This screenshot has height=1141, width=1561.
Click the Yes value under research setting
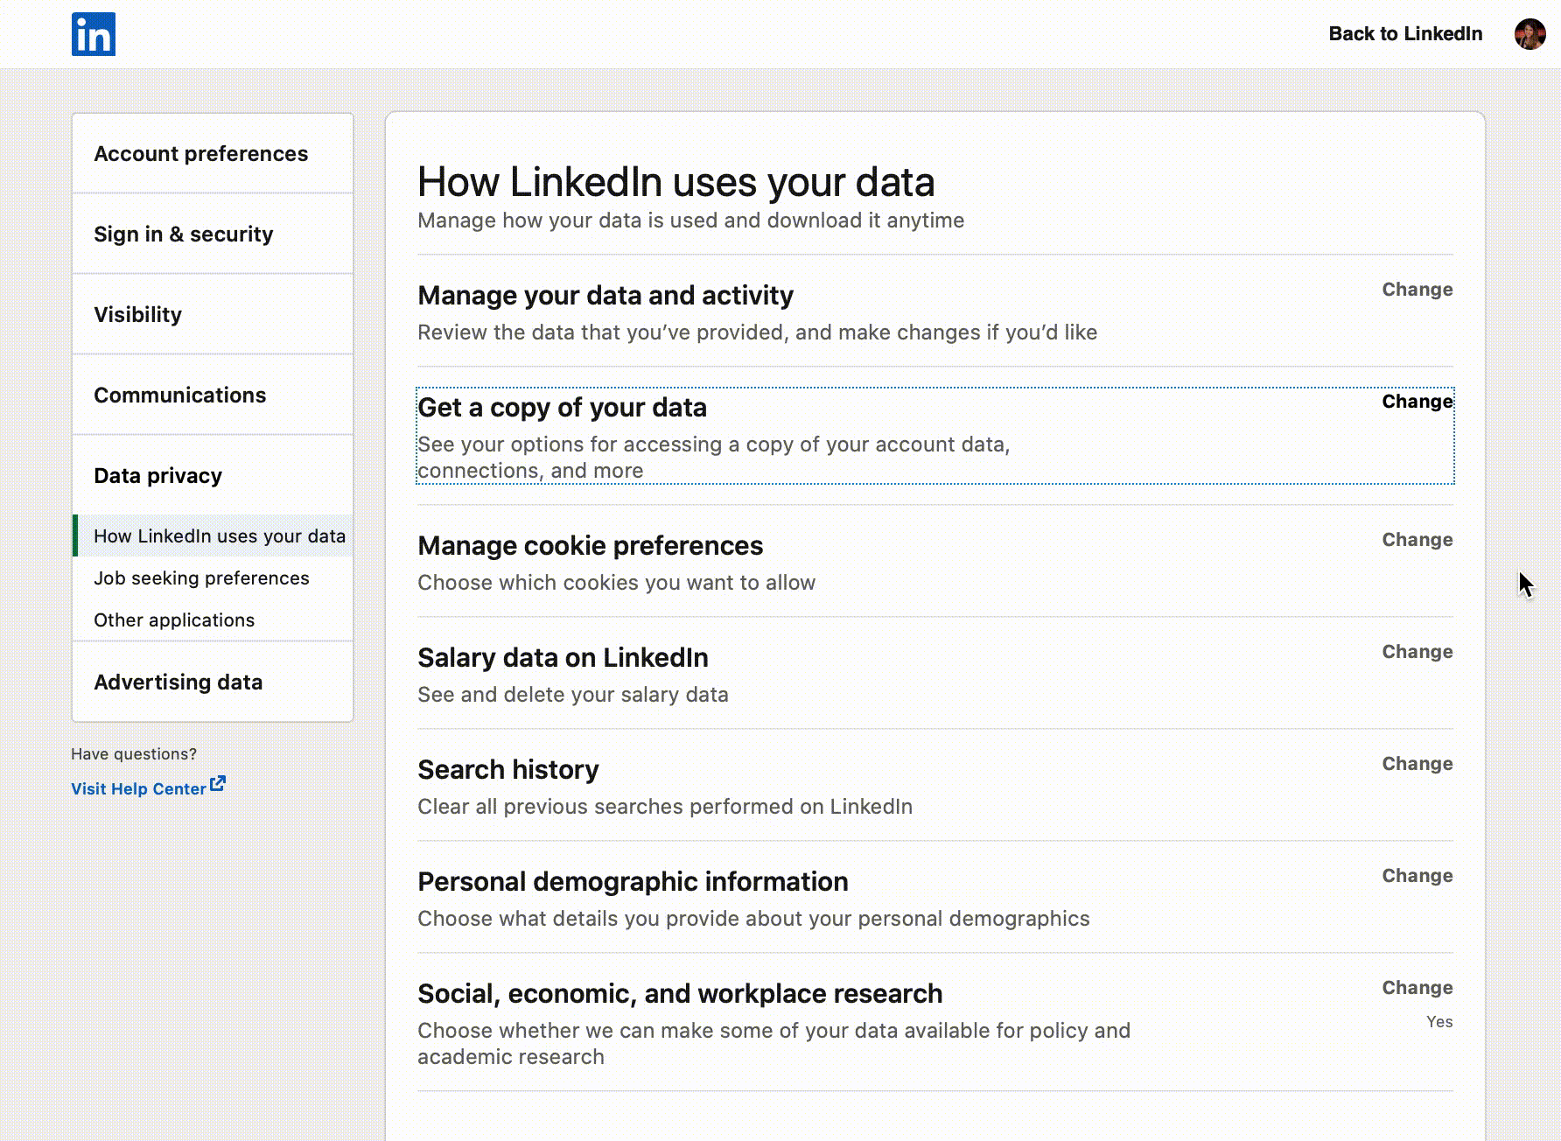pyautogui.click(x=1439, y=1022)
